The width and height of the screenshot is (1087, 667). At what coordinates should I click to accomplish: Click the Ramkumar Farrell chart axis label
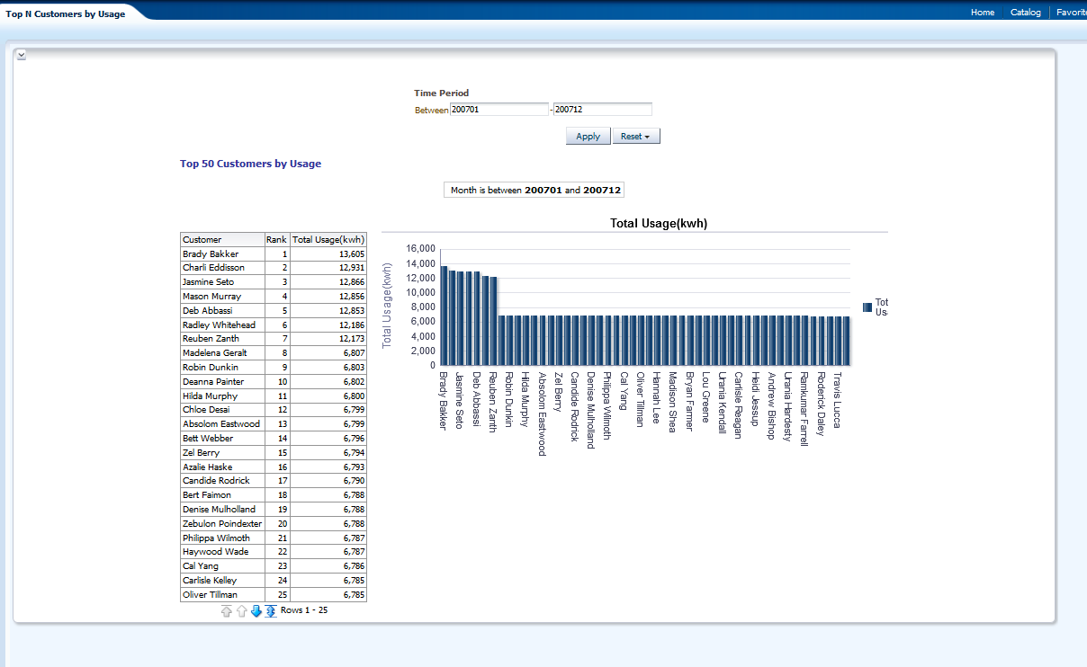(x=804, y=408)
